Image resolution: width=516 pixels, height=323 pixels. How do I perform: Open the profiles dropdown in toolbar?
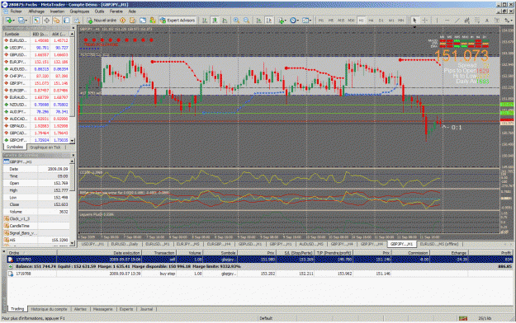click(x=22, y=21)
